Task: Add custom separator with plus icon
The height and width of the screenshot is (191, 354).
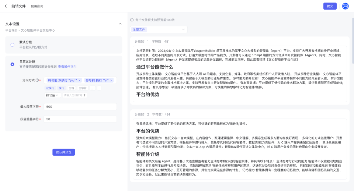Action: coord(85,95)
